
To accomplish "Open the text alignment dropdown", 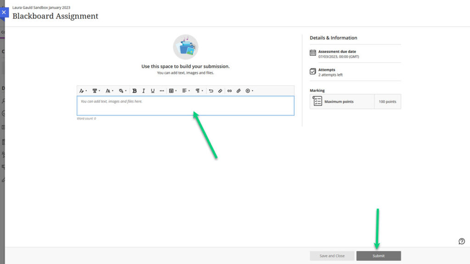I will (x=186, y=91).
